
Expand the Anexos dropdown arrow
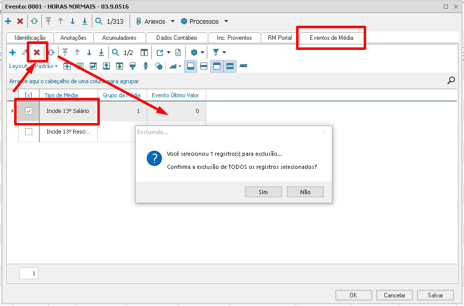(173, 21)
